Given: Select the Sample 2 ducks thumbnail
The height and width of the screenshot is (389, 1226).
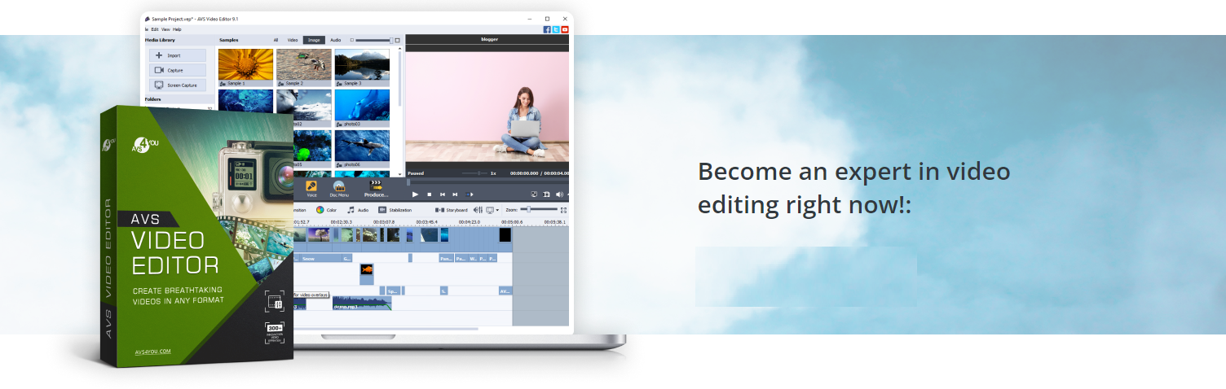Looking at the screenshot, I should tap(304, 68).
